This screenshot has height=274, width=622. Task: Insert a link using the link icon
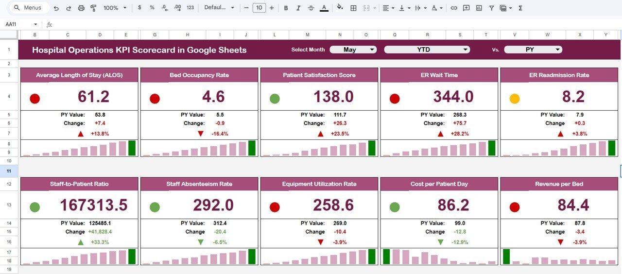tap(454, 8)
